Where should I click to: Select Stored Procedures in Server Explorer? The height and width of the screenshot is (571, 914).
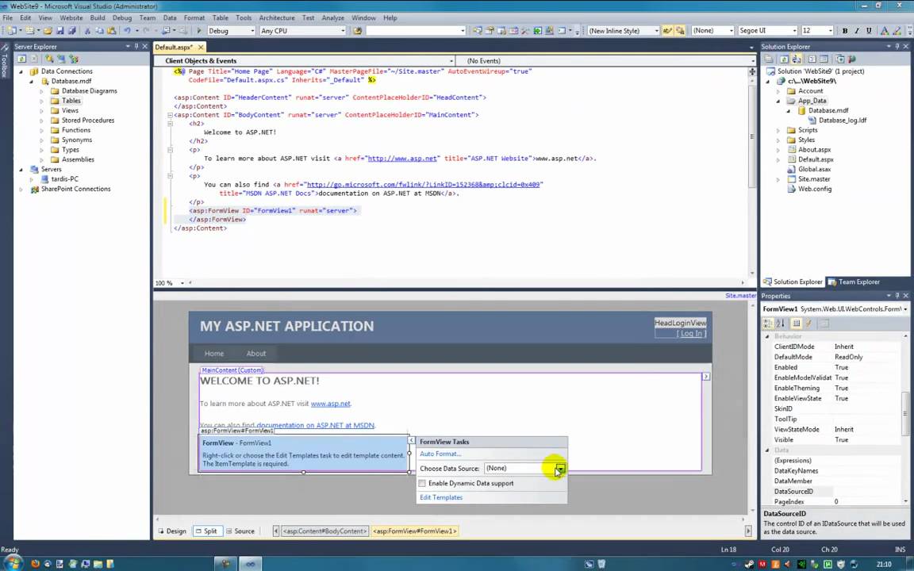click(x=88, y=121)
